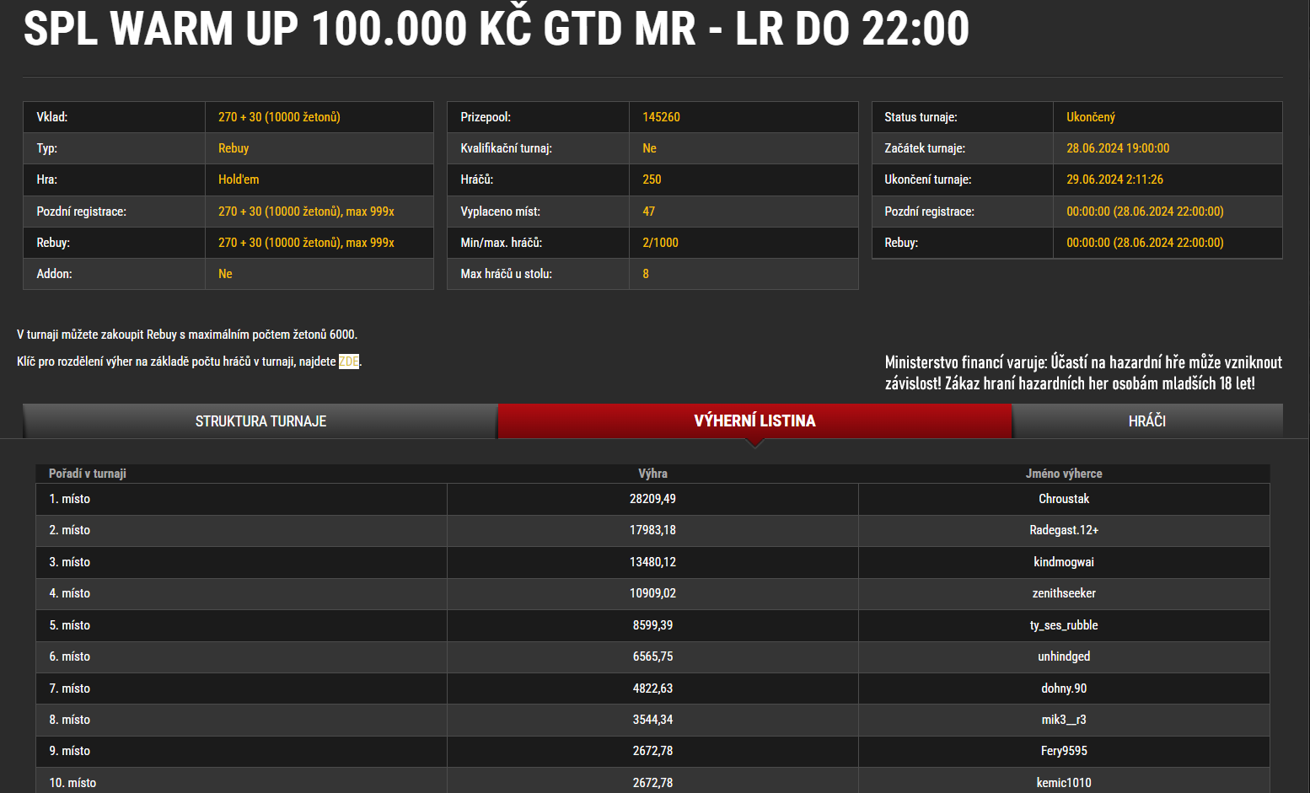Click the Jméno výherce column header
The image size is (1310, 793).
1063,474
